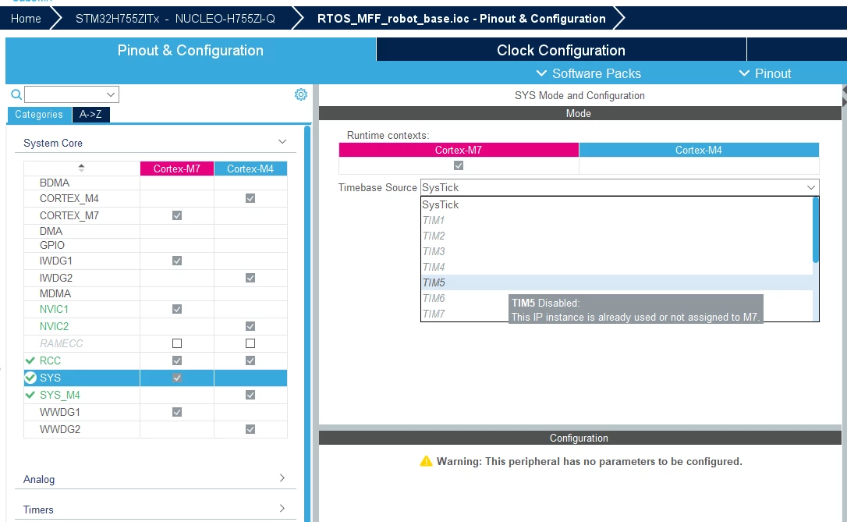Click the Cortex-M7 runtime context header

click(x=459, y=151)
